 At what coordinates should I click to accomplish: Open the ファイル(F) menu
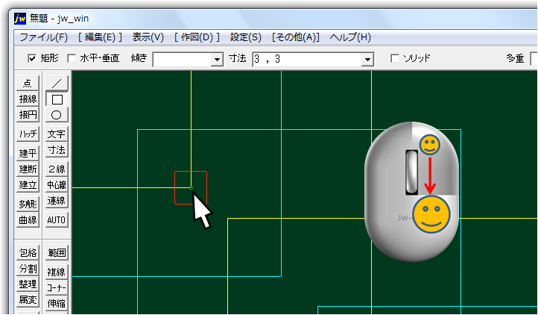coord(43,37)
